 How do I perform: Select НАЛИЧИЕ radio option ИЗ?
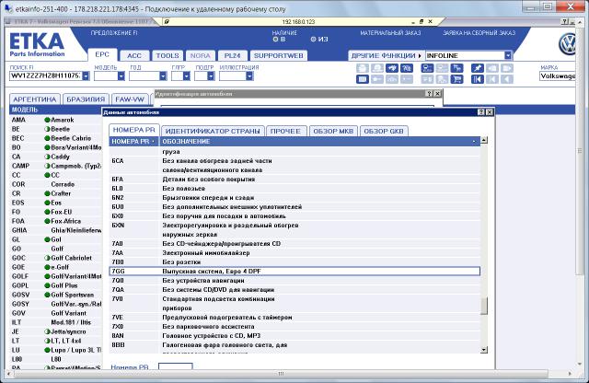pyautogui.click(x=313, y=39)
